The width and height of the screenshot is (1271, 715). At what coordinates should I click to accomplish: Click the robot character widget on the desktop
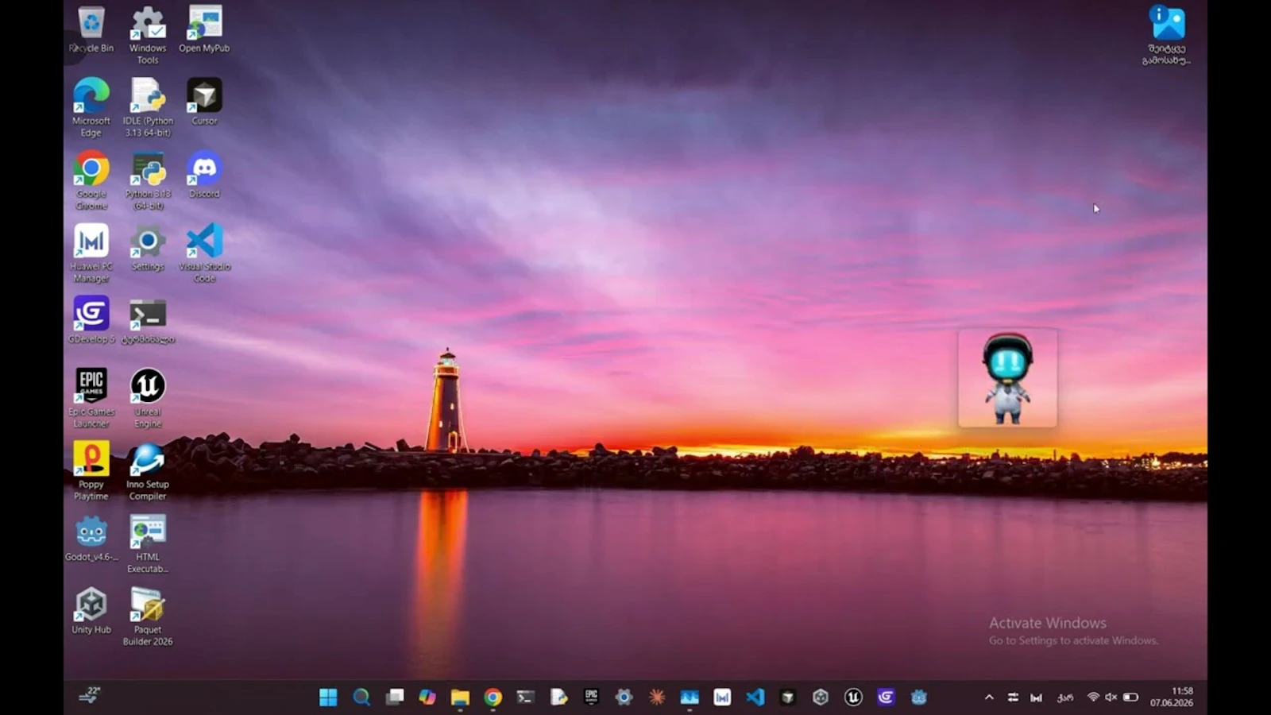coord(1007,378)
